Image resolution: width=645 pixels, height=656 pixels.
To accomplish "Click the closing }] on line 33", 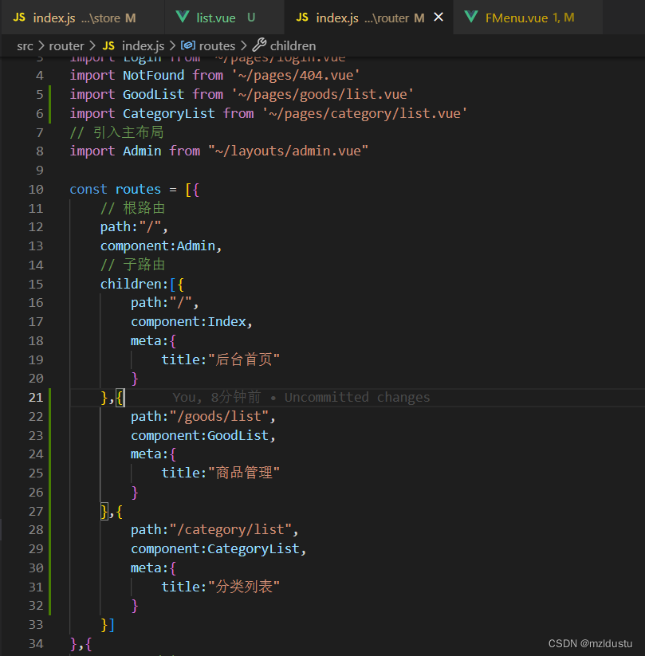I will pos(108,625).
